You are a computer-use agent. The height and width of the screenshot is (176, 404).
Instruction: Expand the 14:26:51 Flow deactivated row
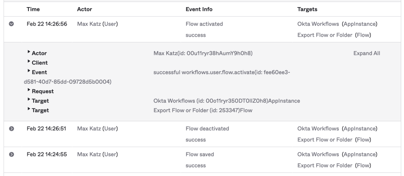tap(11, 129)
